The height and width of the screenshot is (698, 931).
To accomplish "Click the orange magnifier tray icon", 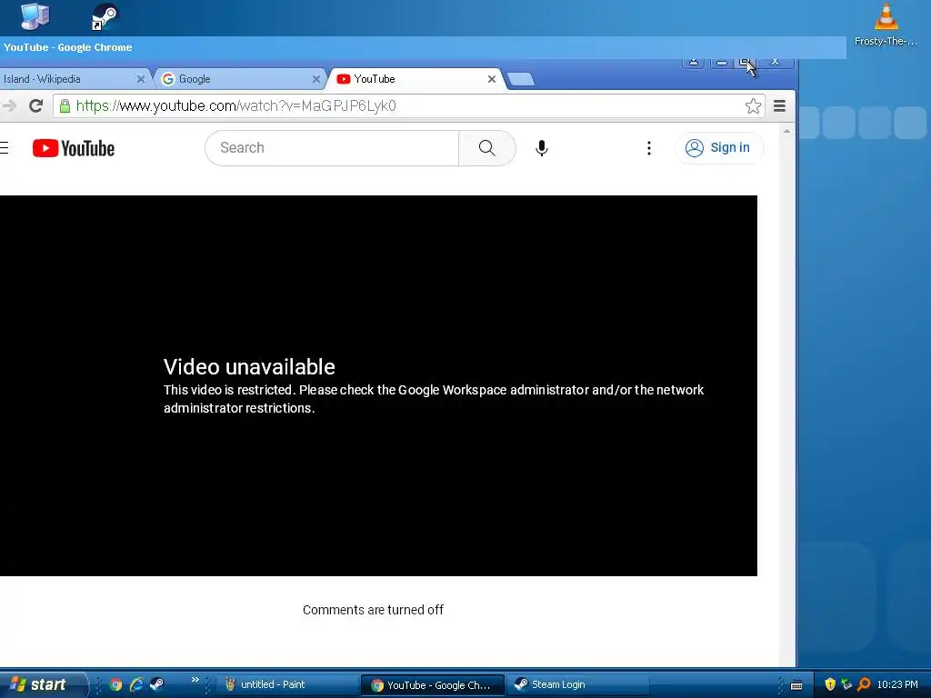I will click(864, 684).
